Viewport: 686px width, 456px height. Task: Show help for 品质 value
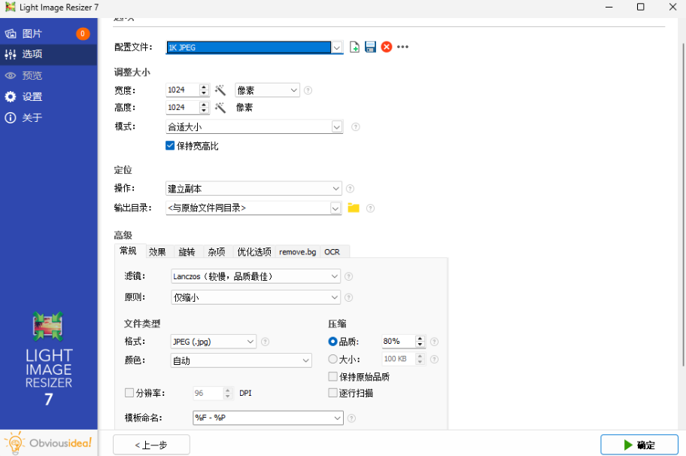(435, 342)
